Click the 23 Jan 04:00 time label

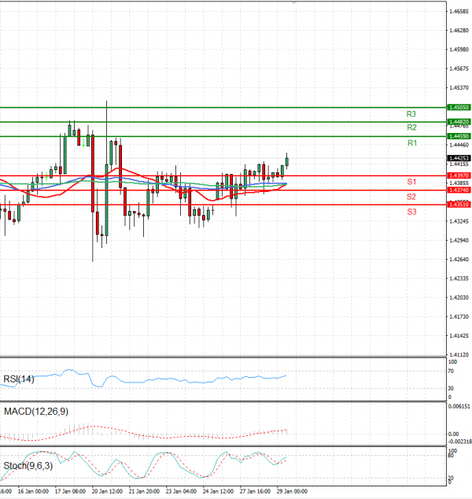tap(181, 491)
